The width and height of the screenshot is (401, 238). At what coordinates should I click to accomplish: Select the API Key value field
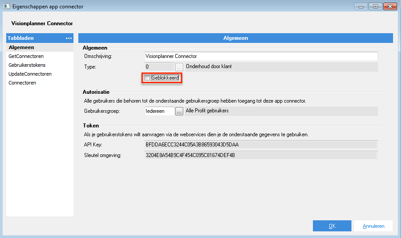coord(261,145)
